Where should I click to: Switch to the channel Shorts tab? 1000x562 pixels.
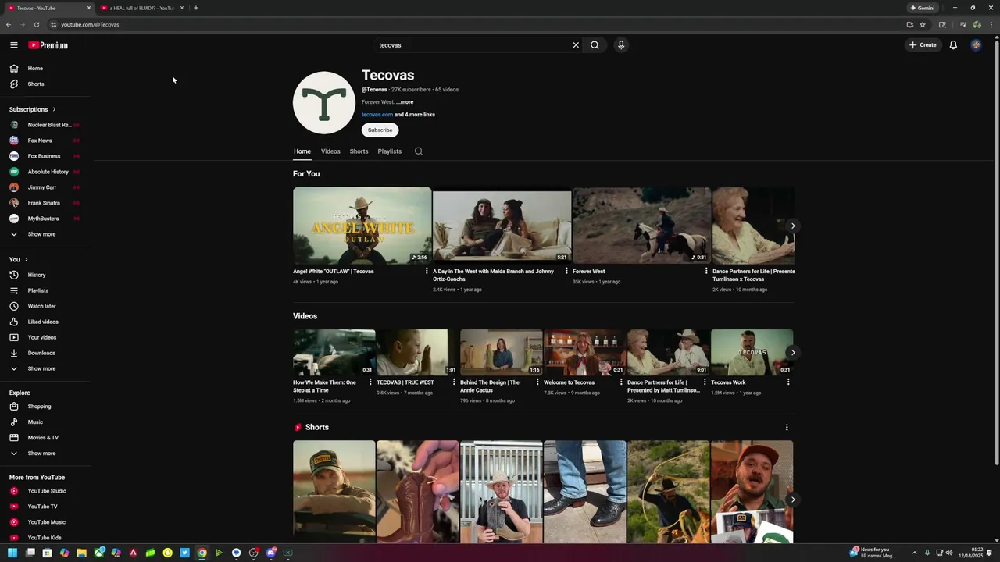(x=359, y=151)
